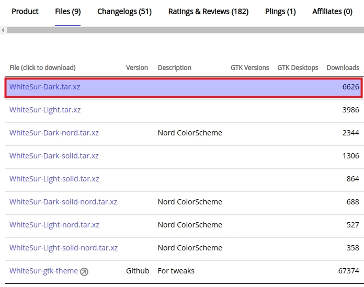Image resolution: width=364 pixels, height=287 pixels.
Task: Switch to the Product tab
Action: click(x=25, y=12)
